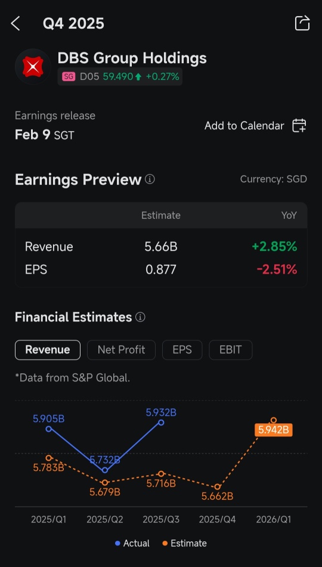Tap the Revenue estimate row

(161, 247)
